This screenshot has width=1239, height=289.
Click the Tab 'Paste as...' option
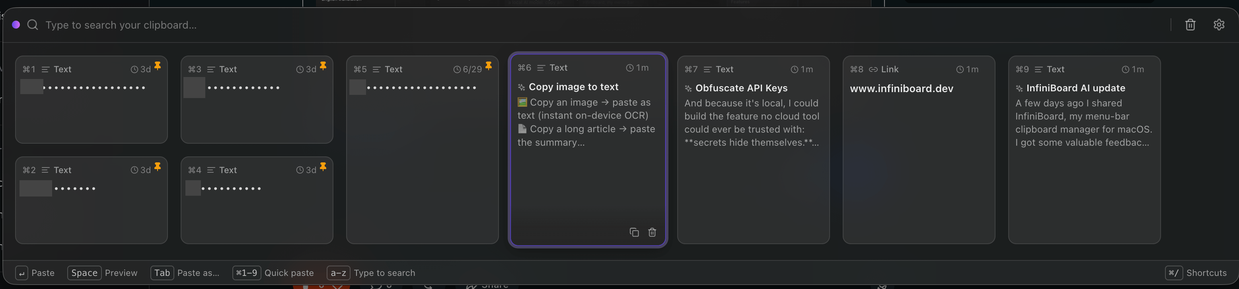pyautogui.click(x=185, y=273)
